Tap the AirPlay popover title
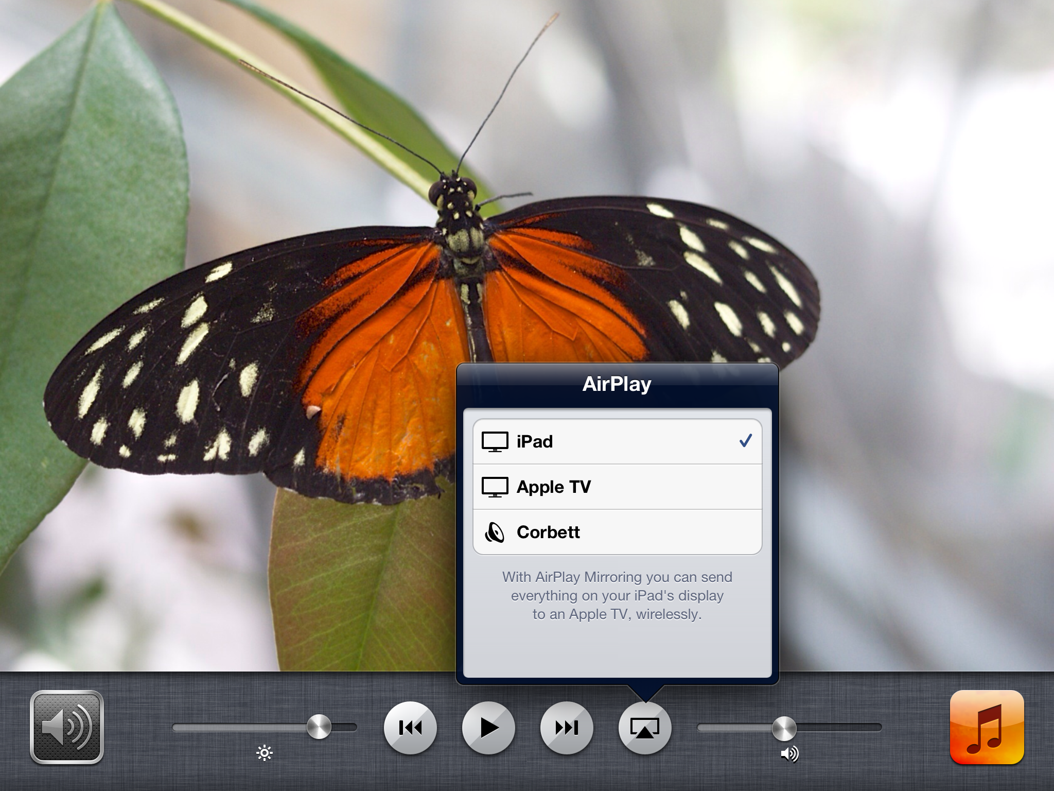Image resolution: width=1054 pixels, height=791 pixels. point(617,384)
